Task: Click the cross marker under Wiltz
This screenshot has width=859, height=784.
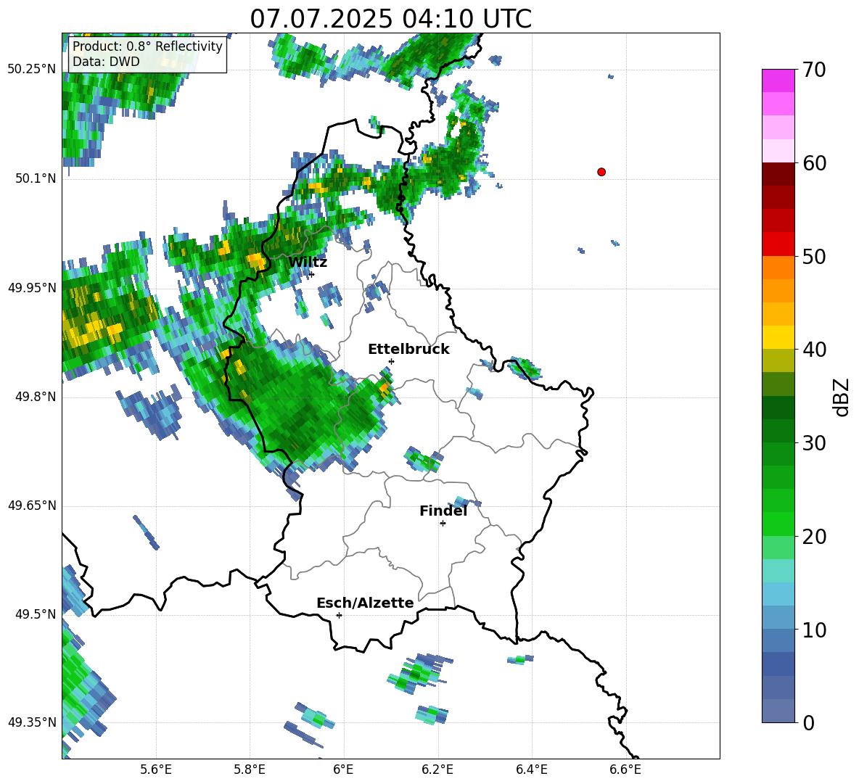Action: click(x=311, y=274)
